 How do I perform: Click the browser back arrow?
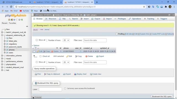3,7
